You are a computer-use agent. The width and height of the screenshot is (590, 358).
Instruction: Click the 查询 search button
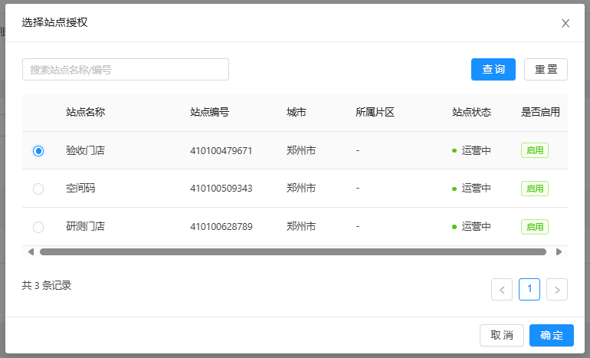(493, 70)
